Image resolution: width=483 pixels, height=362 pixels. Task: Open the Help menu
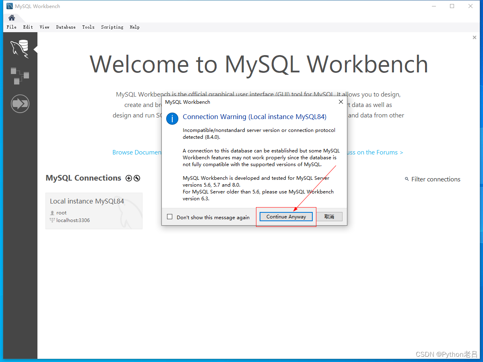pos(134,27)
